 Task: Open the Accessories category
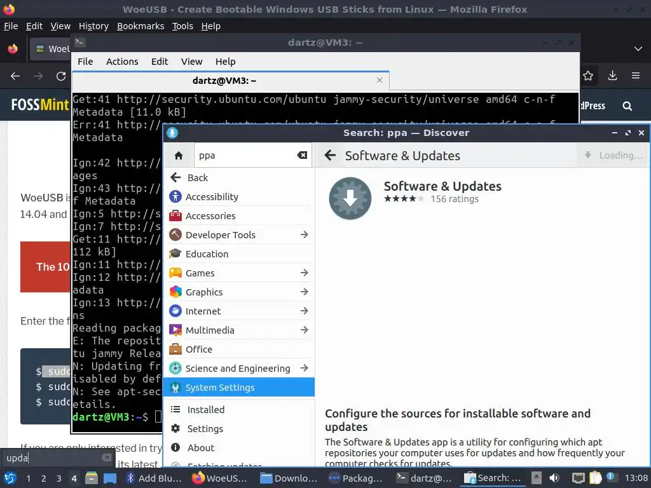[239, 216]
